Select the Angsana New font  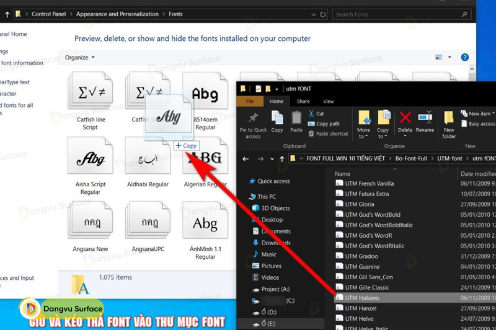click(91, 227)
